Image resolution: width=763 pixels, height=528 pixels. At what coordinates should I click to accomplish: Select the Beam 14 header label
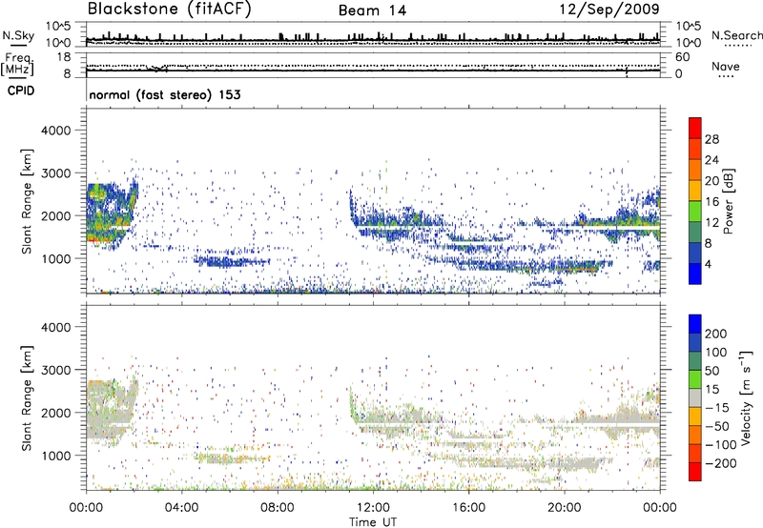pyautogui.click(x=372, y=10)
